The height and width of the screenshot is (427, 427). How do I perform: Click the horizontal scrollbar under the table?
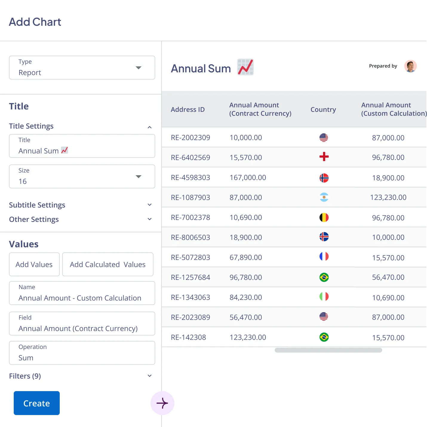pos(328,350)
